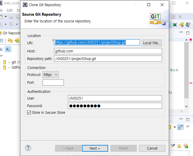The height and width of the screenshot is (156, 193).
Task: Toggle Store in Secure Store checkbox
Action: (29, 112)
